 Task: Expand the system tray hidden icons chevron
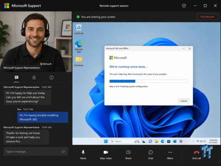193,141
